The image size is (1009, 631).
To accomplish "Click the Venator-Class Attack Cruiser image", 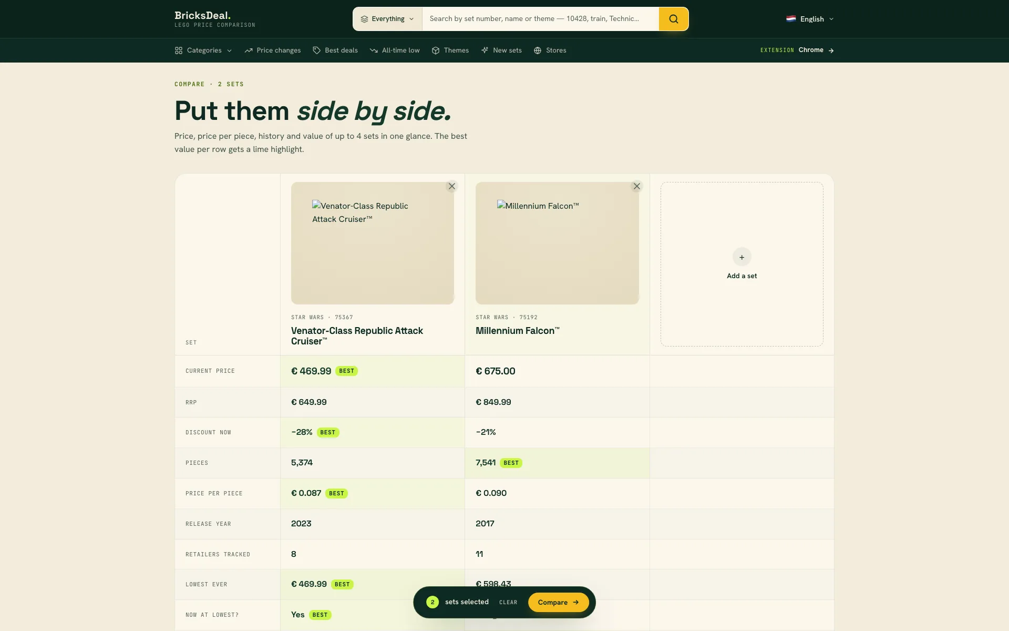I will 373,243.
